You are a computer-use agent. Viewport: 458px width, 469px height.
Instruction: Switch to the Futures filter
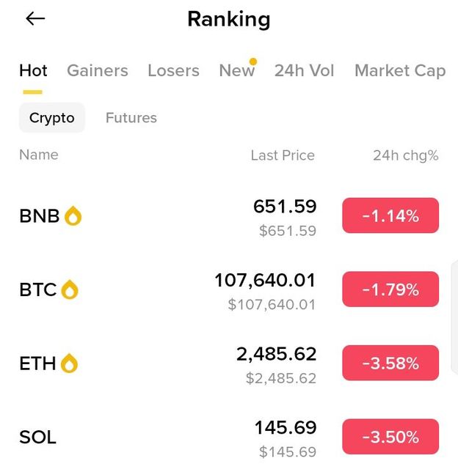pyautogui.click(x=131, y=118)
